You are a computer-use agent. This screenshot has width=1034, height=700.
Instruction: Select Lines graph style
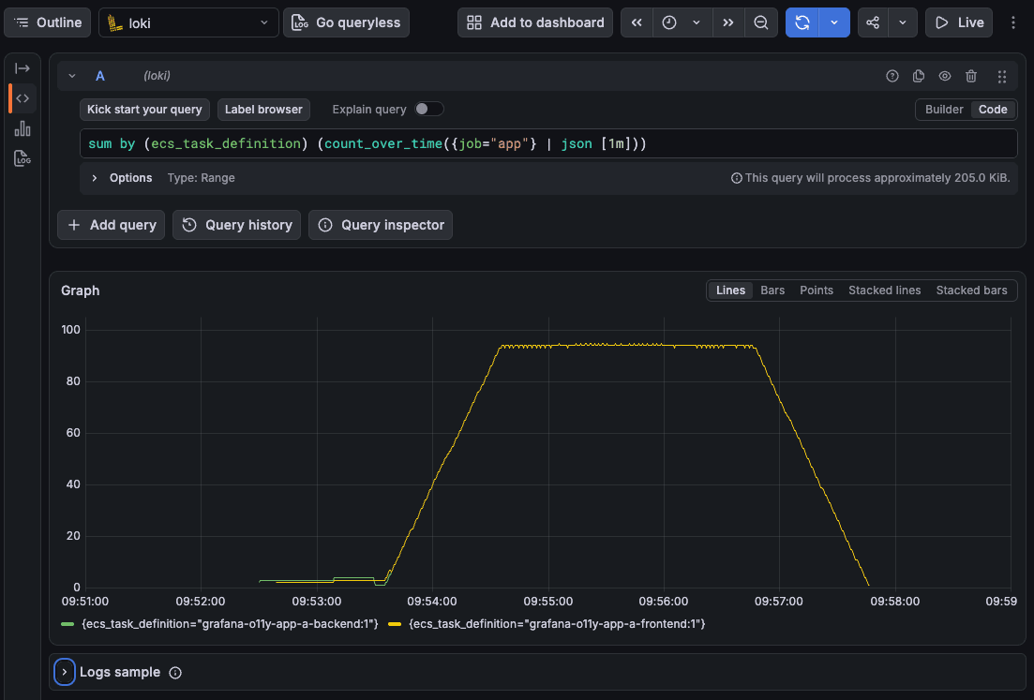point(730,290)
